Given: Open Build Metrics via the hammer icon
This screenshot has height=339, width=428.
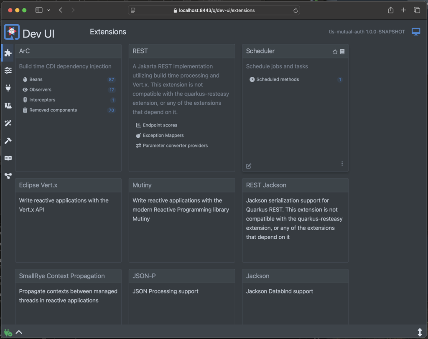Looking at the screenshot, I should [x=8, y=141].
